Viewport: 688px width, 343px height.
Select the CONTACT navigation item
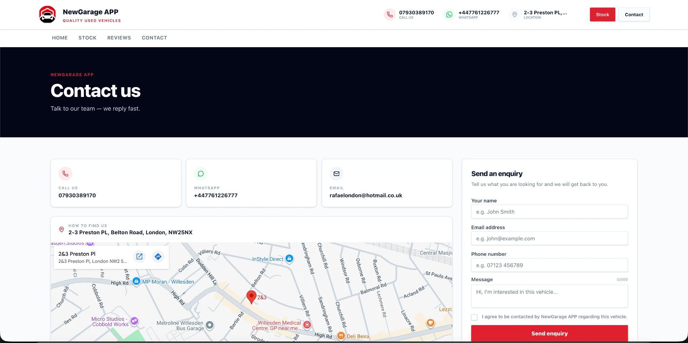point(154,38)
